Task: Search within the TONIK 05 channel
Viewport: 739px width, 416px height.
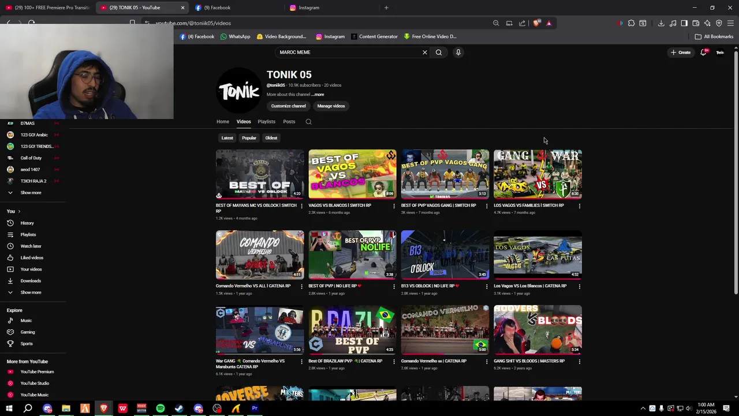Action: pos(308,122)
